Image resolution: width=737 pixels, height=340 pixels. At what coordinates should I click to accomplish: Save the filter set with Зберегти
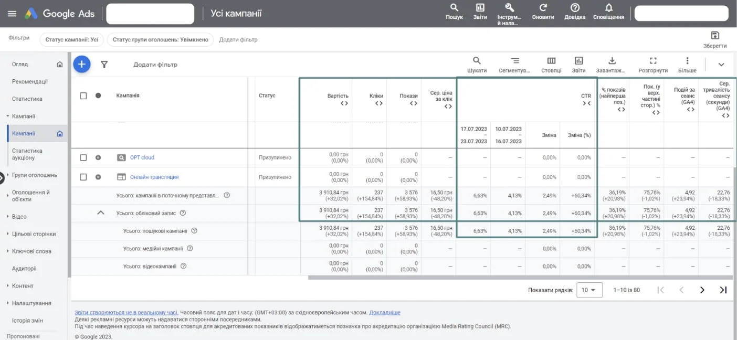tap(714, 39)
